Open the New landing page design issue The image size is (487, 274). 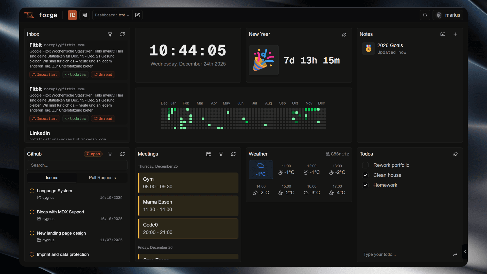click(x=77, y=236)
